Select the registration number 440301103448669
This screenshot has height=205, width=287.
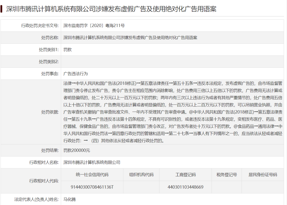pos(185,187)
